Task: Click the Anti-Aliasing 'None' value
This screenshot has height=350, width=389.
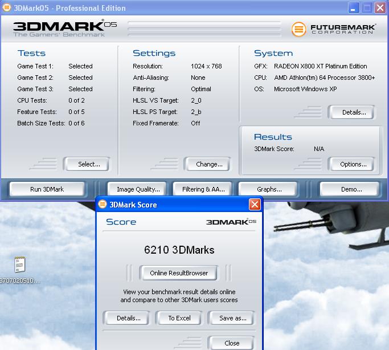Action: pyautogui.click(x=198, y=78)
